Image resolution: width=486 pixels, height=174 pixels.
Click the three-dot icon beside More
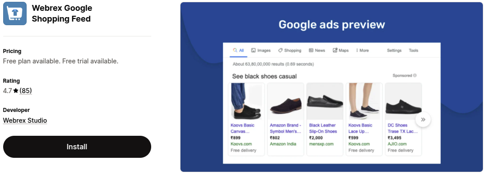point(357,50)
